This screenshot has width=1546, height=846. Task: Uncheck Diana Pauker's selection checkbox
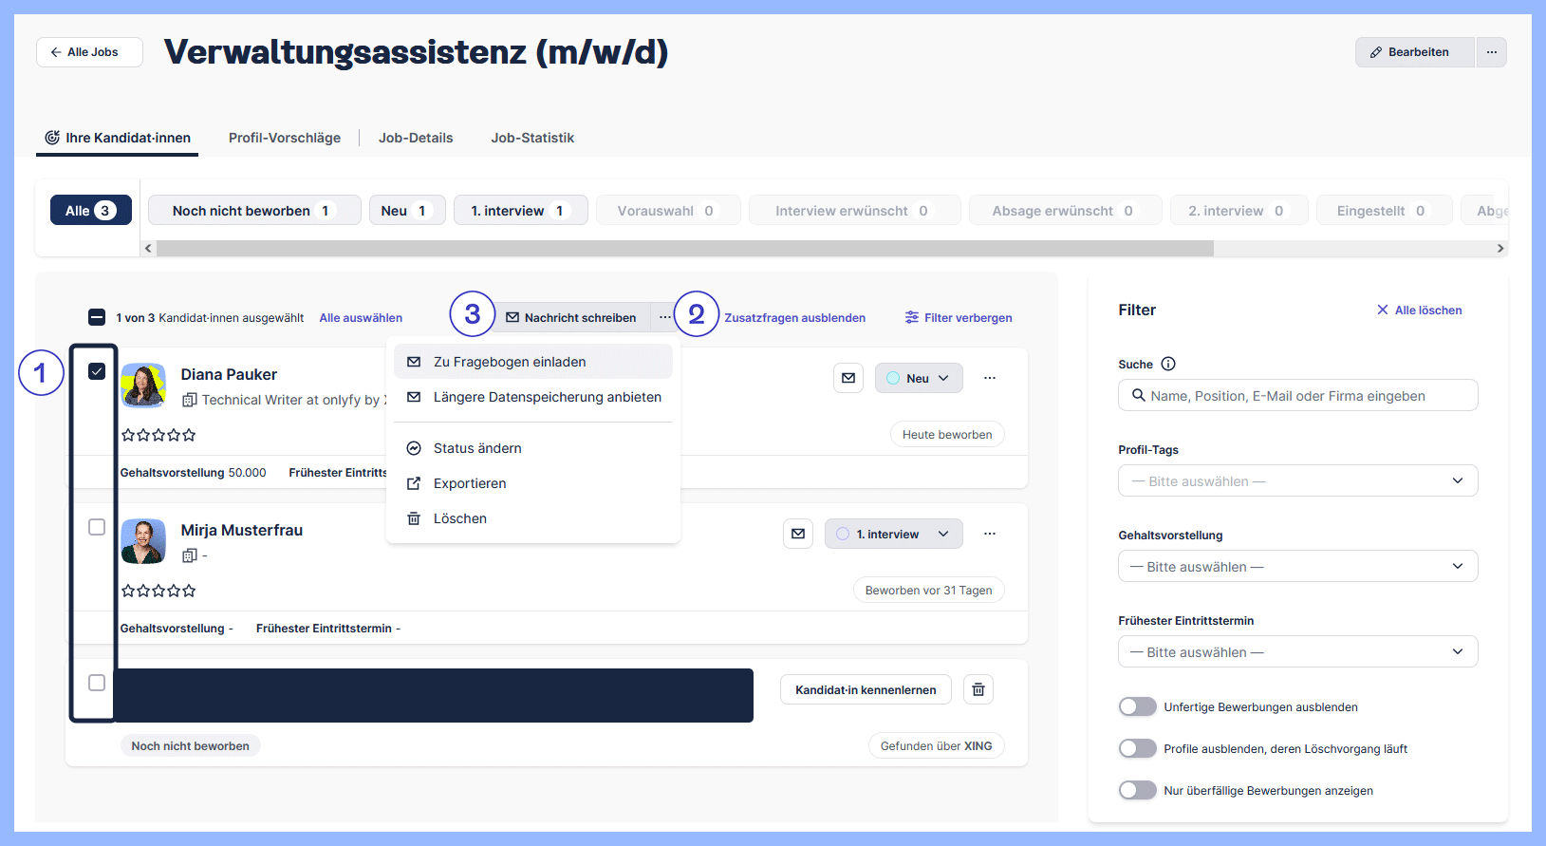(x=97, y=371)
